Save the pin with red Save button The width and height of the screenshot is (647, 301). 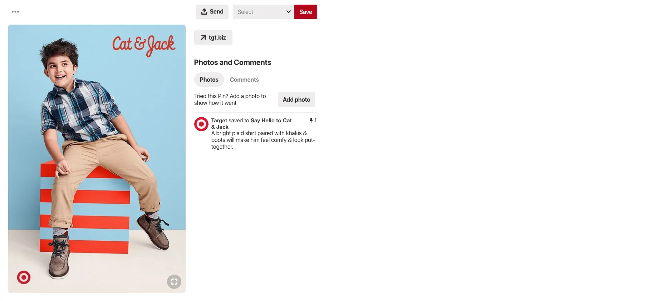(306, 12)
